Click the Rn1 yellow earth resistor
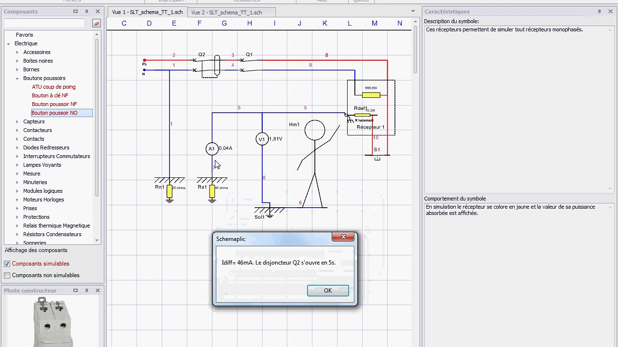618x347 pixels. 169,191
